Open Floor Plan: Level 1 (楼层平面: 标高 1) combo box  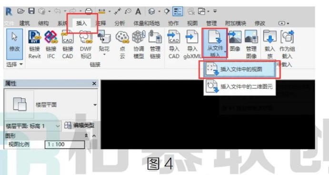coord(32,126)
